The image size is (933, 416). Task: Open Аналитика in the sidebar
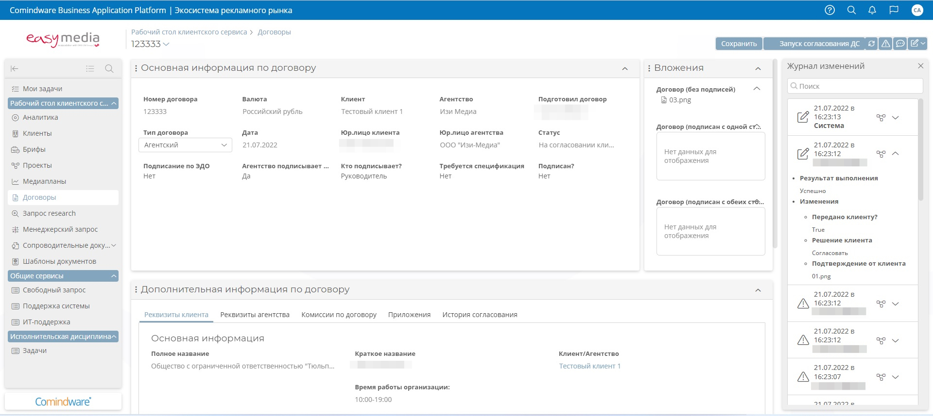tap(63, 117)
